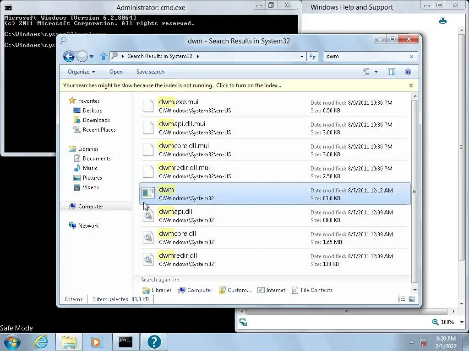The height and width of the screenshot is (351, 469).
Task: Click the dwmredir.dll file name
Action: tap(178, 255)
